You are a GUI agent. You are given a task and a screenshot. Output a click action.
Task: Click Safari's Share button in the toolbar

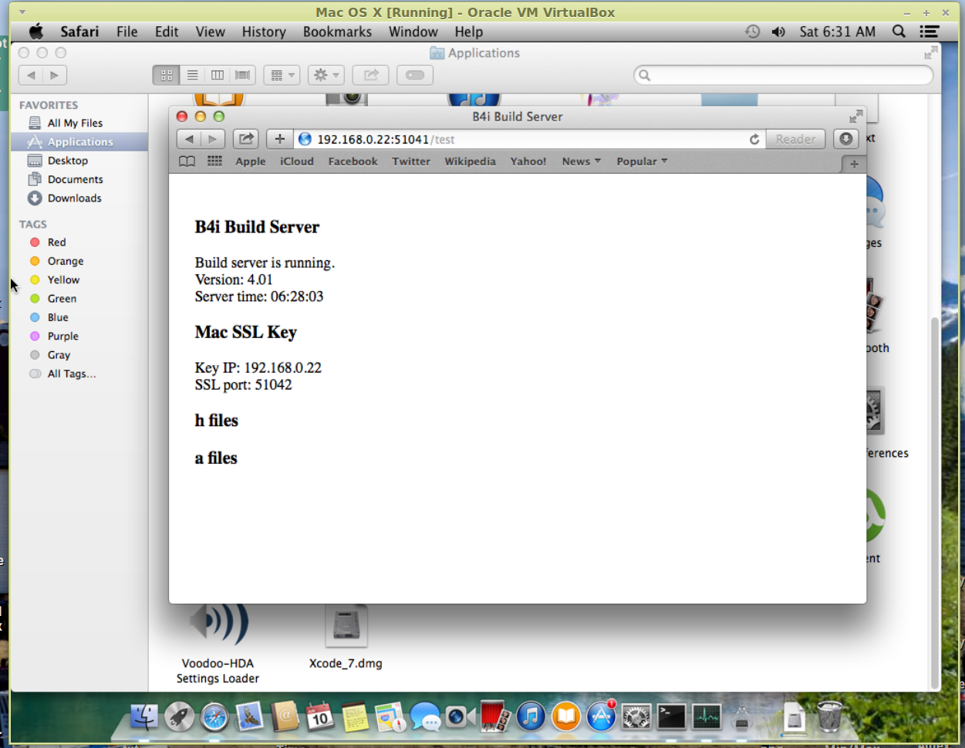246,139
